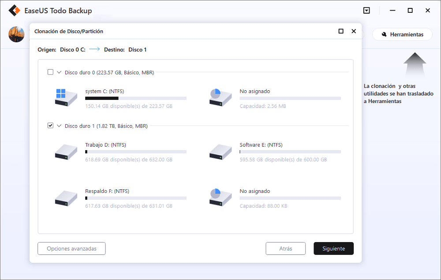Open the title bar dropdown menu icon
This screenshot has height=280, width=441.
366,11
